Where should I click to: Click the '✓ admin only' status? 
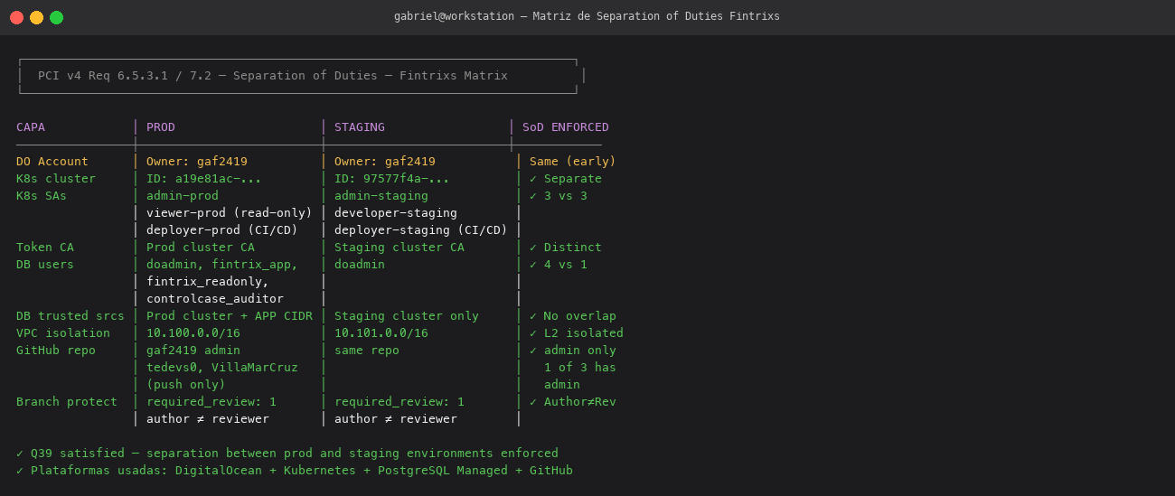573,351
